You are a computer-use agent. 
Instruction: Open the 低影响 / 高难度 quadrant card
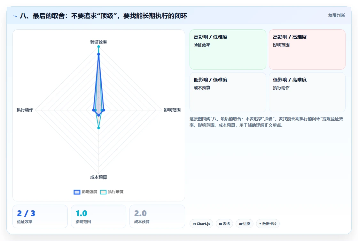307,92
